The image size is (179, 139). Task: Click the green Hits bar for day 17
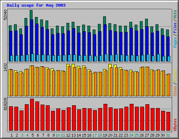tap(94, 32)
